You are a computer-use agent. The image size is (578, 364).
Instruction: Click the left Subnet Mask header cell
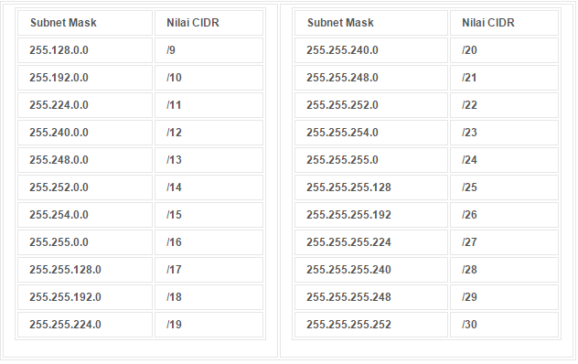(85, 23)
